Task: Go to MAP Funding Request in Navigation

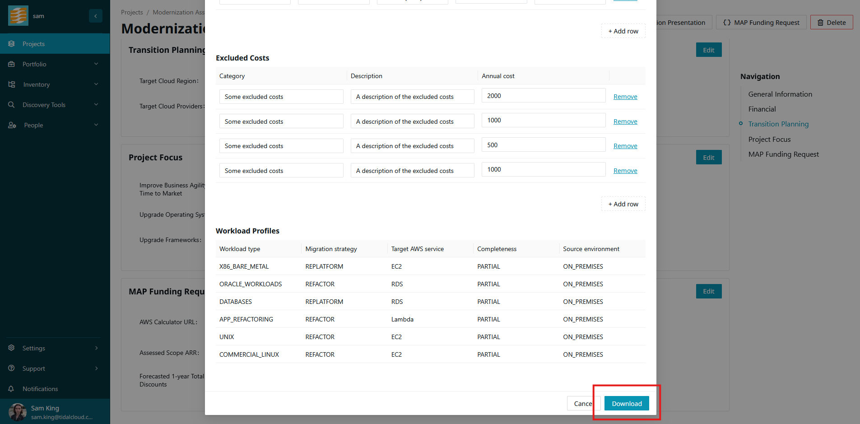Action: point(784,154)
